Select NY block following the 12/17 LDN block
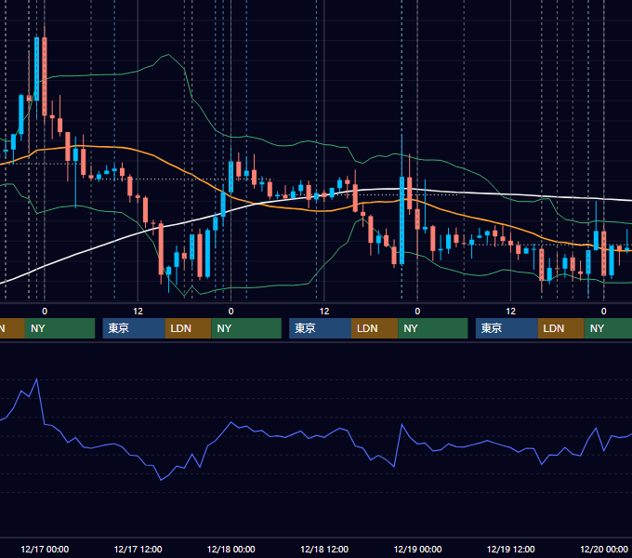This screenshot has height=558, width=632. click(x=246, y=328)
